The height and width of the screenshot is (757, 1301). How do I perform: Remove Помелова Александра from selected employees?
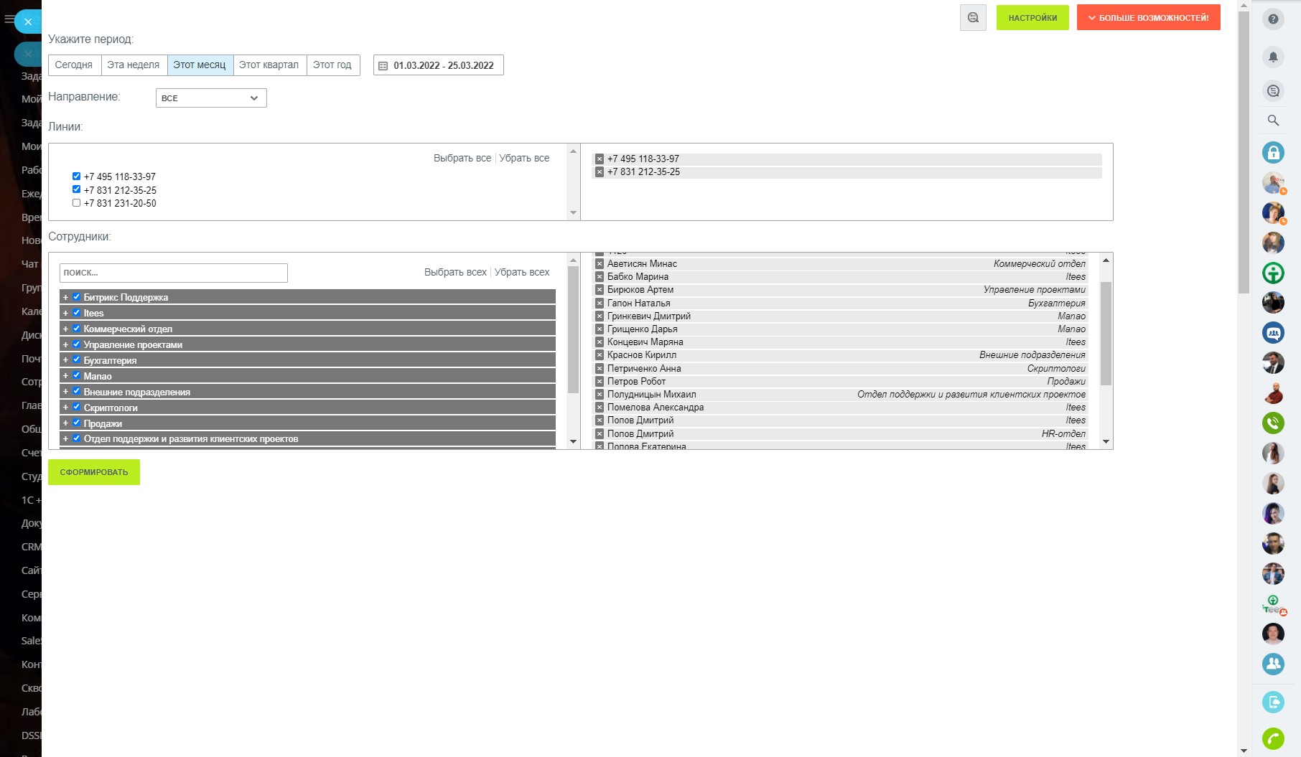pyautogui.click(x=600, y=408)
